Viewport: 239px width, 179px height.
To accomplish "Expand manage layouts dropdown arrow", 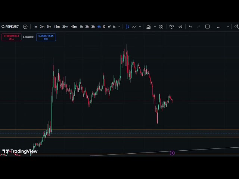I will point(228,26).
